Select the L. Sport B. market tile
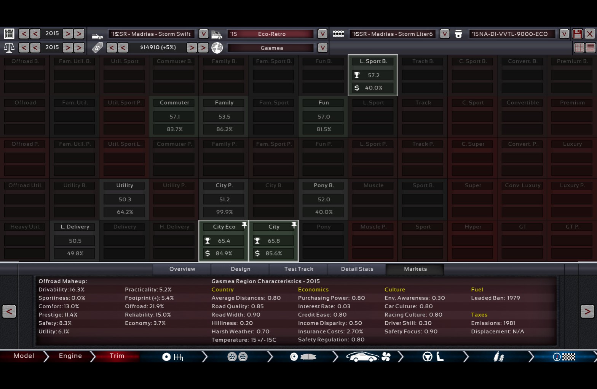 tap(373, 75)
